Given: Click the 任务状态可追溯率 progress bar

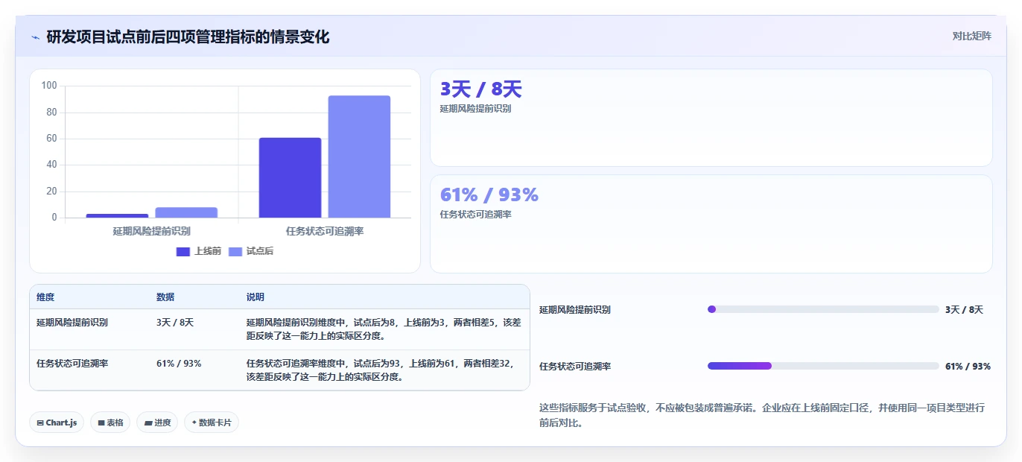Looking at the screenshot, I should (x=823, y=366).
